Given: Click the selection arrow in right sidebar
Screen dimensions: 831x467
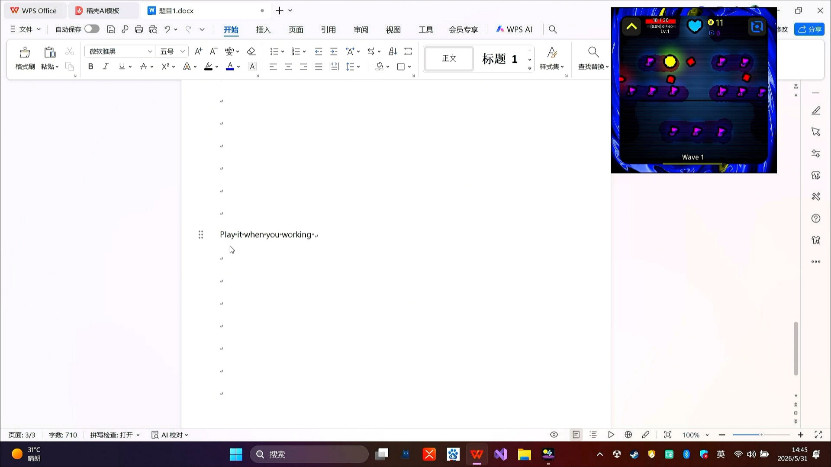Looking at the screenshot, I should (816, 132).
